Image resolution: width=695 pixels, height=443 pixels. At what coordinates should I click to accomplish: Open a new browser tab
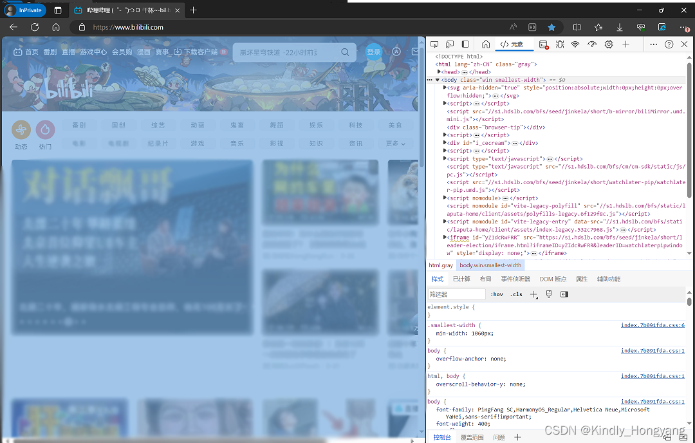click(193, 10)
